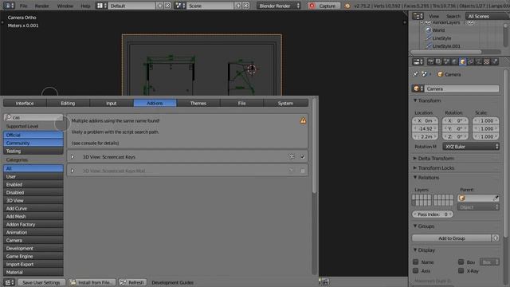The image size is (510, 287).
Task: Open the Blender Render engine dropdown
Action: pos(278,6)
